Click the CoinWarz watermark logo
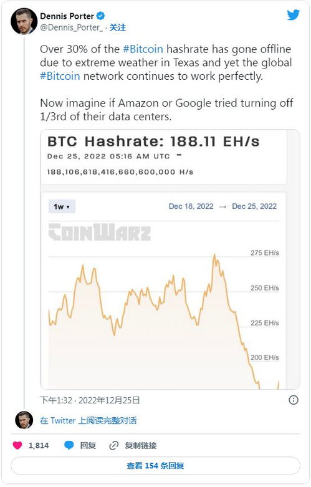Viewport: 311px width, 487px height. [100, 232]
